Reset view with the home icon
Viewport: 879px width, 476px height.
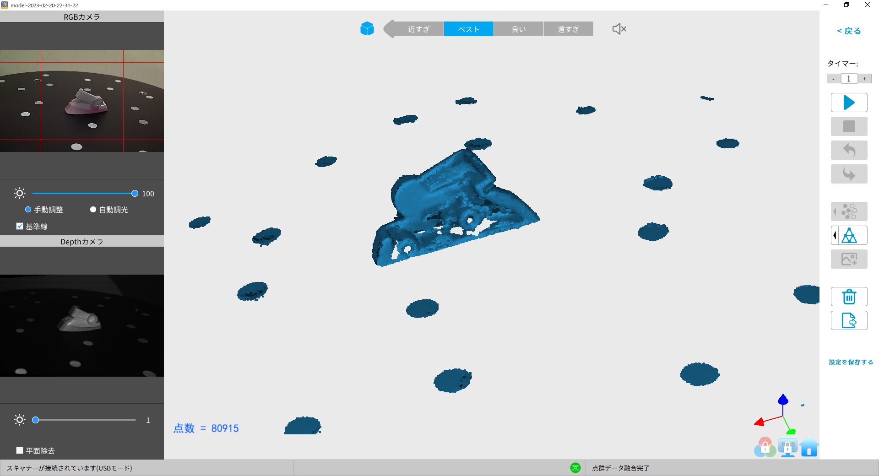click(809, 448)
